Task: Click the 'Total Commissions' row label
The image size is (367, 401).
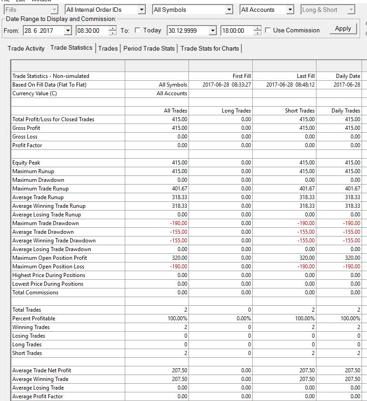Action: pyautogui.click(x=35, y=293)
